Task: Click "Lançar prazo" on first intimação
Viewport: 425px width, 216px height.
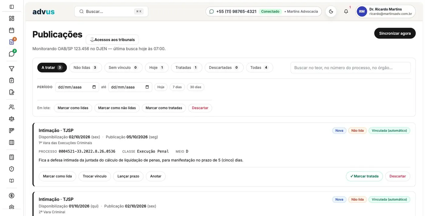Action: click(x=128, y=176)
